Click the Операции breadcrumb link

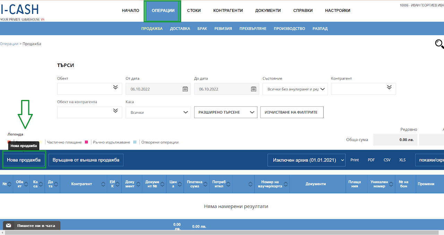9,44
